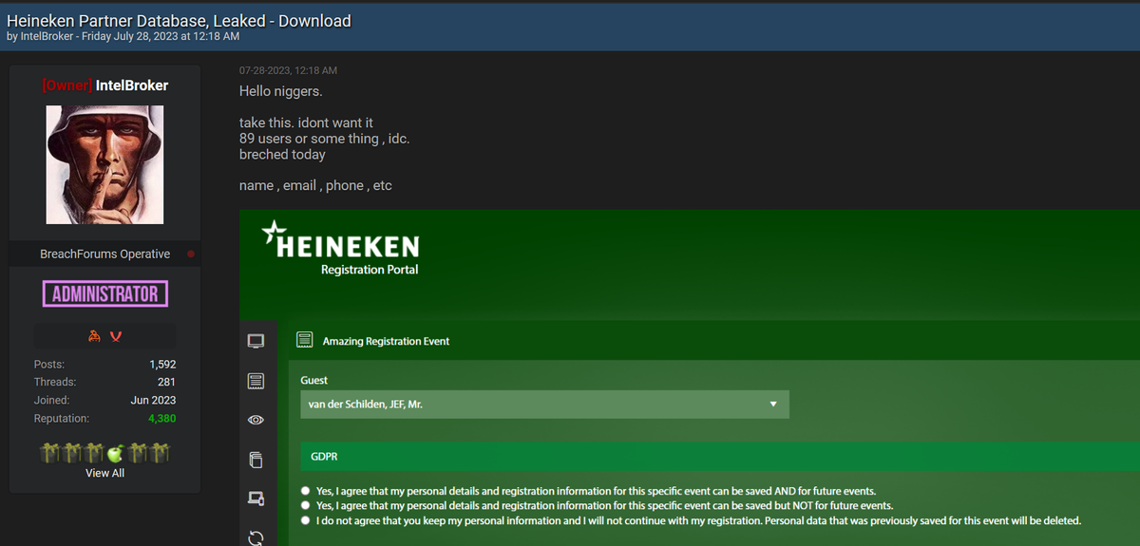
Task: Click the Joined date Jun 2023
Action: pos(153,401)
